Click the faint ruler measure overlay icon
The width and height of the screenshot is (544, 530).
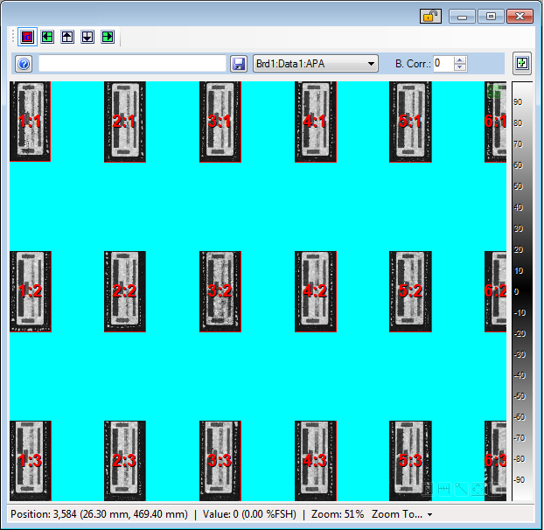(x=444, y=490)
